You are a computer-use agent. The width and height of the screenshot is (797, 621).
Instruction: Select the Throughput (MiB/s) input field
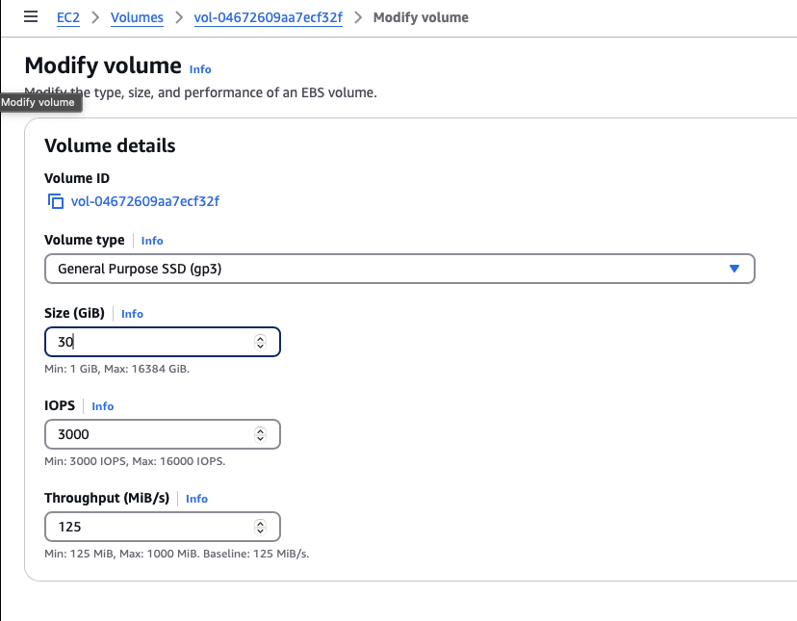pos(149,527)
